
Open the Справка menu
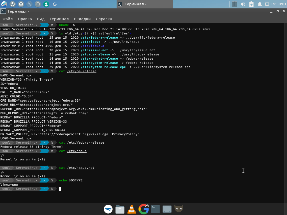[x=104, y=19]
